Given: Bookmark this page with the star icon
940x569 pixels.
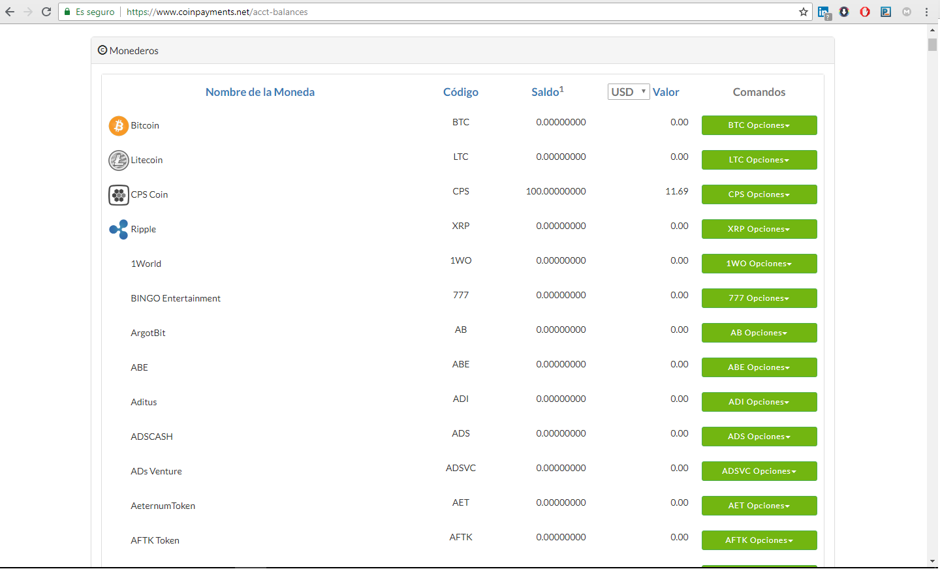Looking at the screenshot, I should point(804,12).
